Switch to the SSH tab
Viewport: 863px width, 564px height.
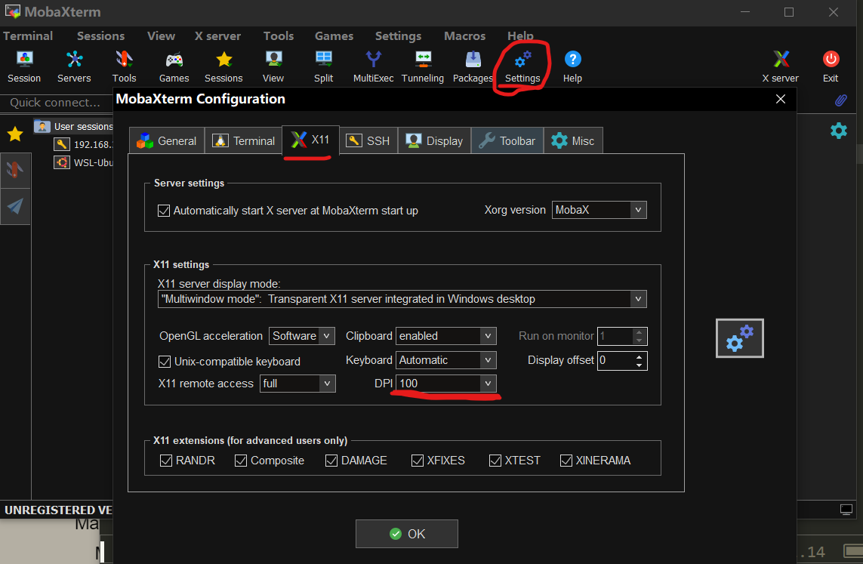(x=368, y=141)
